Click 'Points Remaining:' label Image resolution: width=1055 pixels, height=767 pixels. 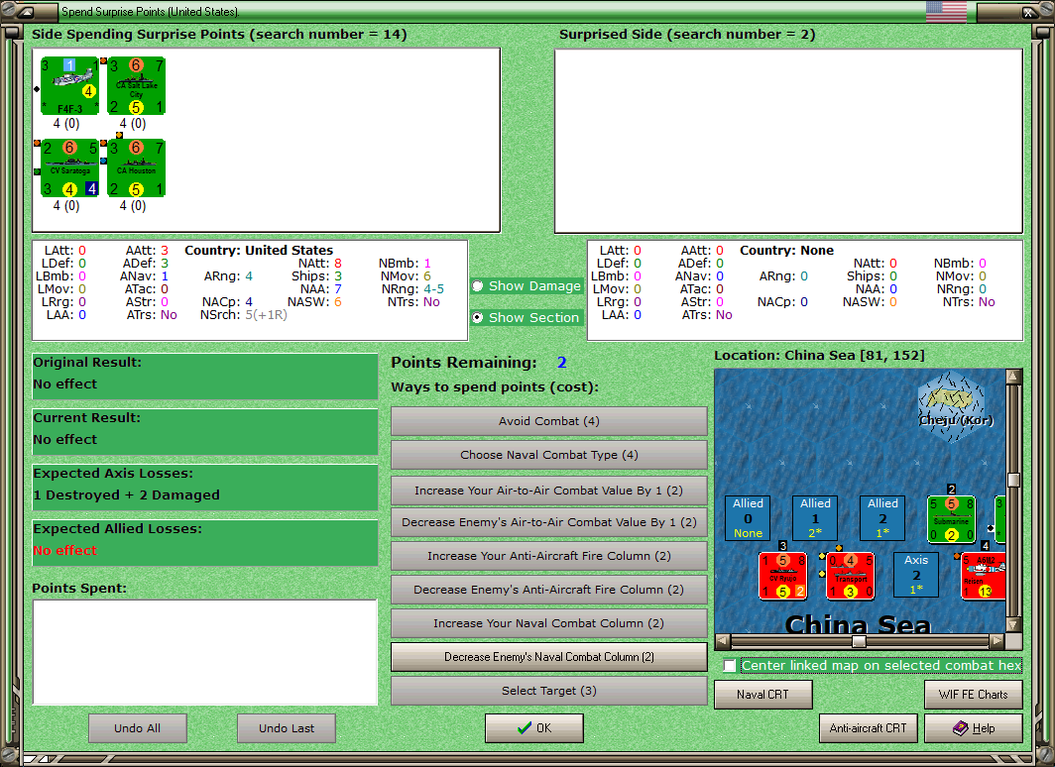coord(464,363)
